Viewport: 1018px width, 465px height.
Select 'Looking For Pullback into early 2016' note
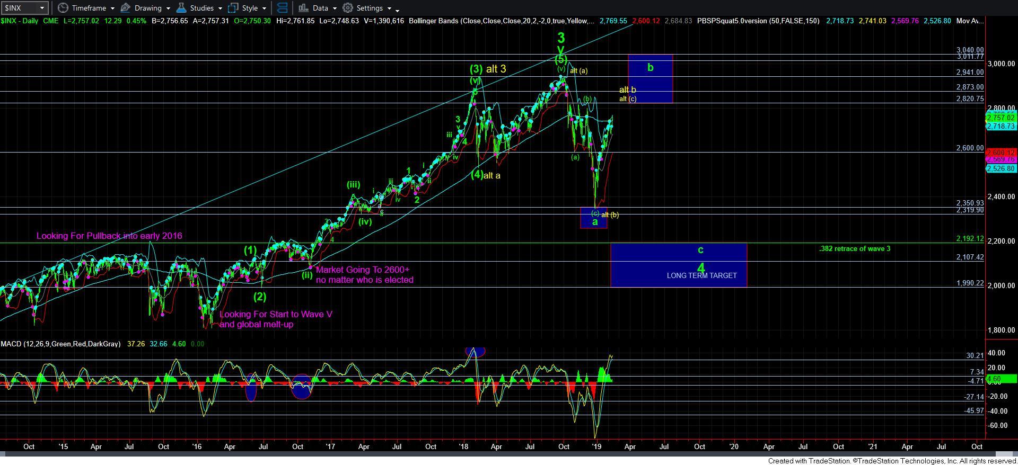109,236
